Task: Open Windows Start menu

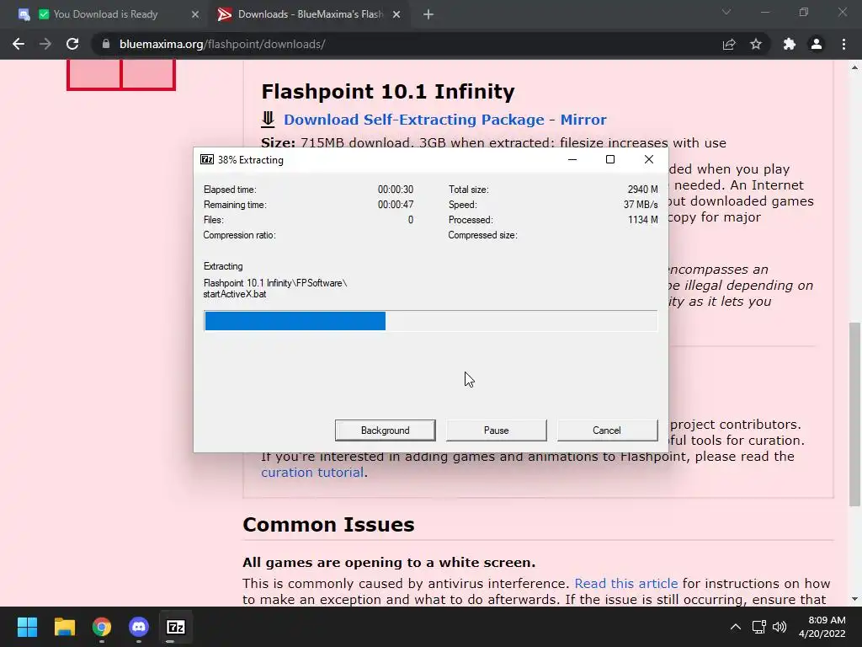Action: (x=27, y=627)
